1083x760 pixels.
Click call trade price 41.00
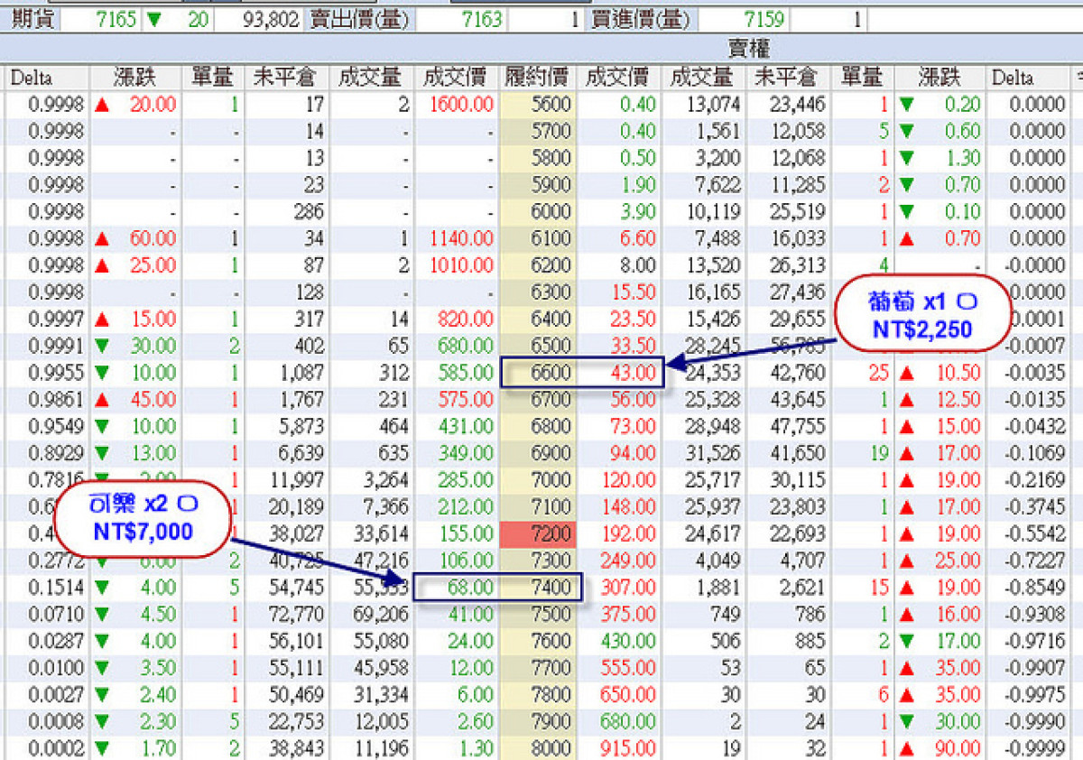click(472, 615)
